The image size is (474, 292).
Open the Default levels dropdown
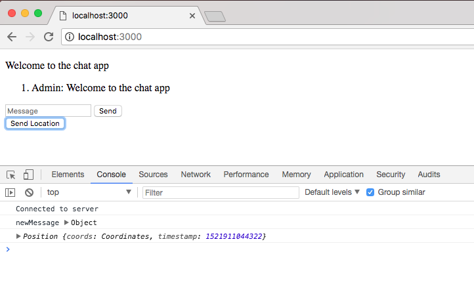pos(332,192)
